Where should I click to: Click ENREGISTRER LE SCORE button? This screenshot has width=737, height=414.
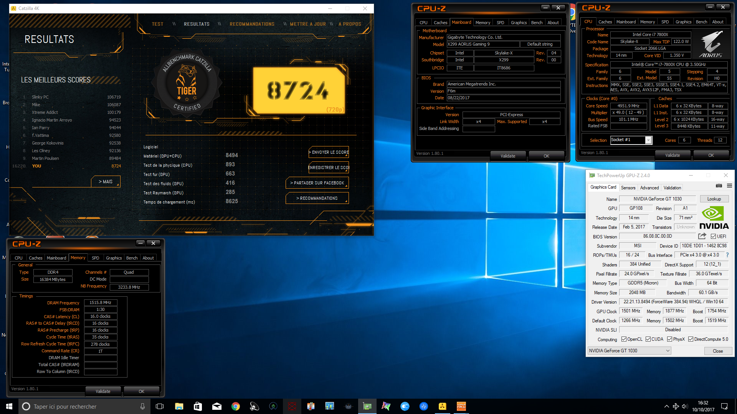click(329, 168)
